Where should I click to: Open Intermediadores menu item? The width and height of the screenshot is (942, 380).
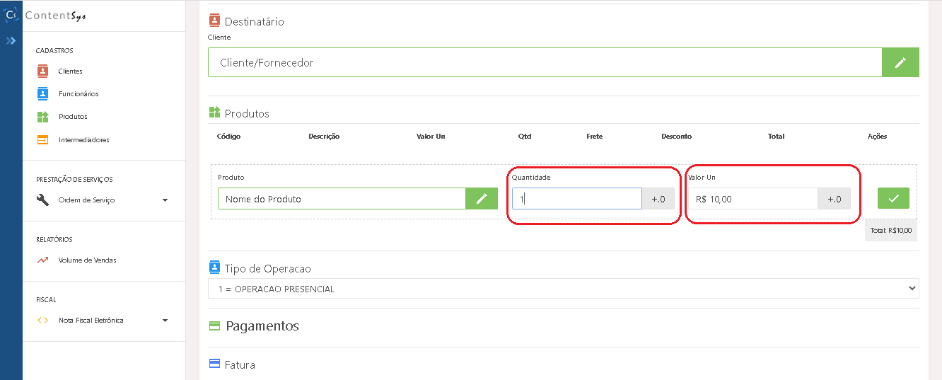point(83,140)
